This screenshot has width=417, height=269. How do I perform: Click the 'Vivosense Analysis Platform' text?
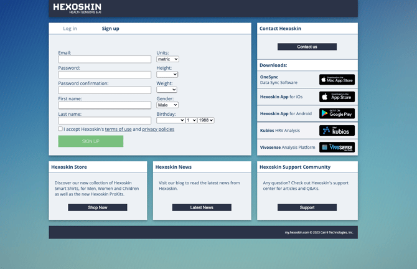pyautogui.click(x=288, y=148)
